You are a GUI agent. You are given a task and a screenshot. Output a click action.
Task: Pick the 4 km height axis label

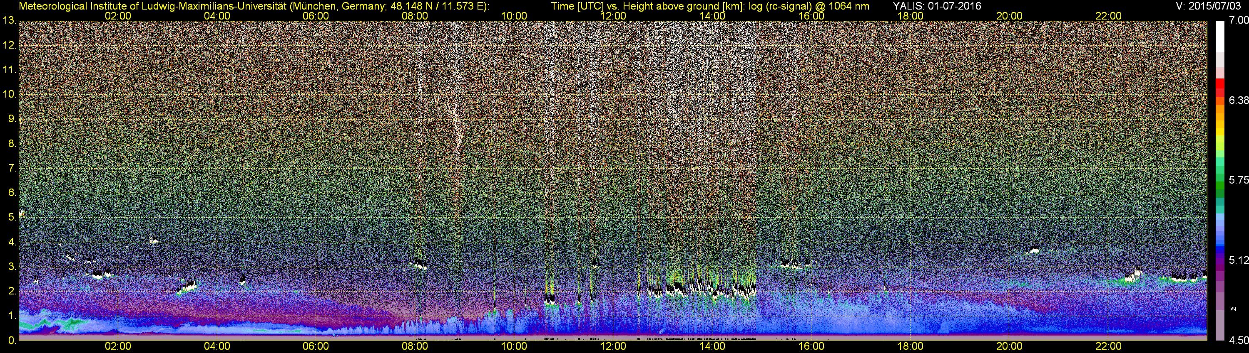pos(12,242)
